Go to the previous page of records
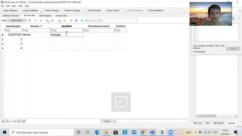The height and width of the screenshot is (136, 242). [x=7, y=121]
